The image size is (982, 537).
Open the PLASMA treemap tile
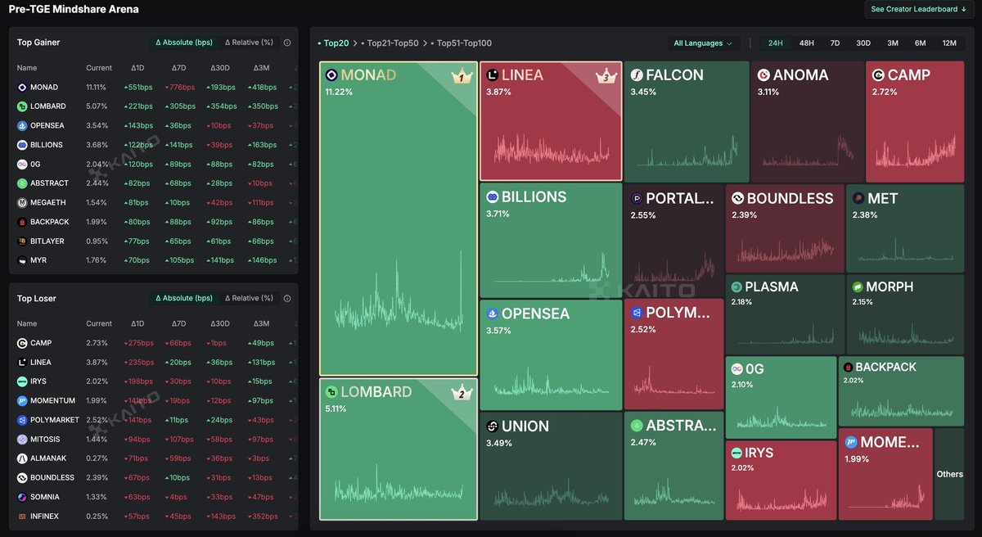tap(785, 314)
